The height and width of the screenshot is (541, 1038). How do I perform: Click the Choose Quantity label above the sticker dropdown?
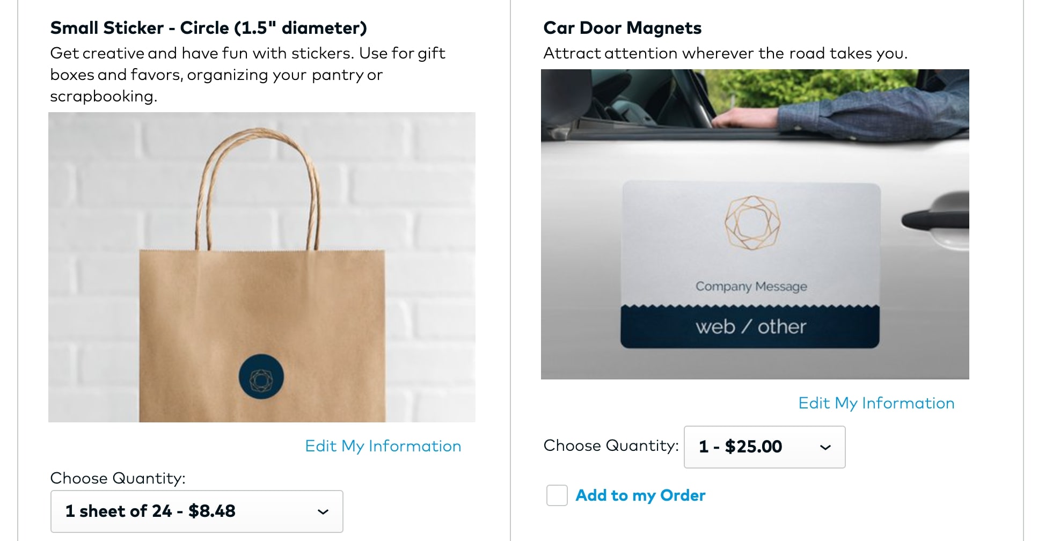point(118,478)
